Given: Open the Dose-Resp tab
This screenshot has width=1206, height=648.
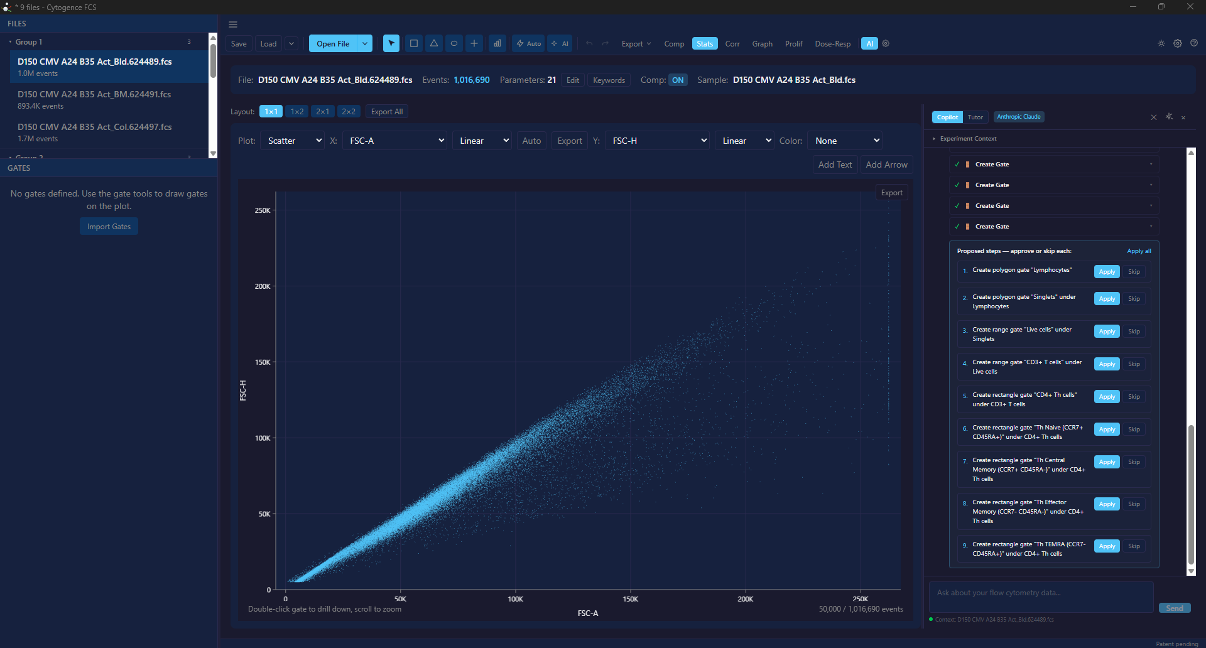Looking at the screenshot, I should 832,43.
